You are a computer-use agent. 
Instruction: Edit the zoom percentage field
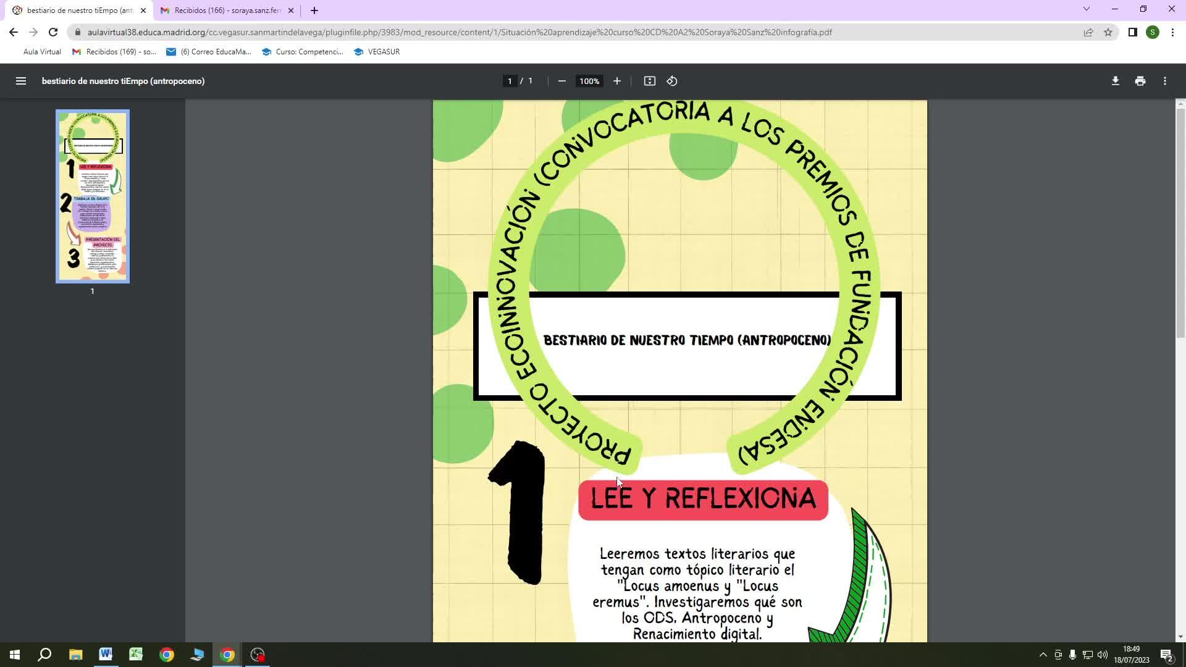(x=589, y=81)
